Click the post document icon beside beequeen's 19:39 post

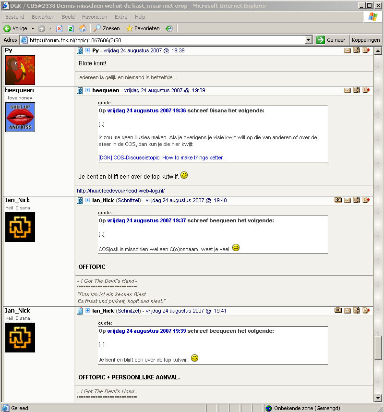(80, 90)
